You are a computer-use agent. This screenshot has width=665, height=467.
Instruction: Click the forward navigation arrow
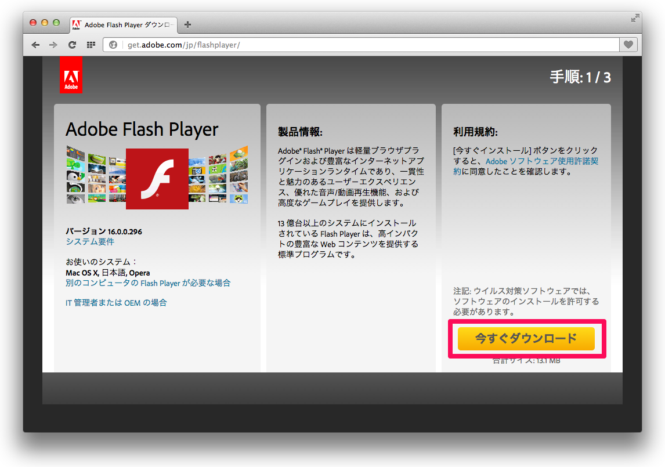[53, 45]
